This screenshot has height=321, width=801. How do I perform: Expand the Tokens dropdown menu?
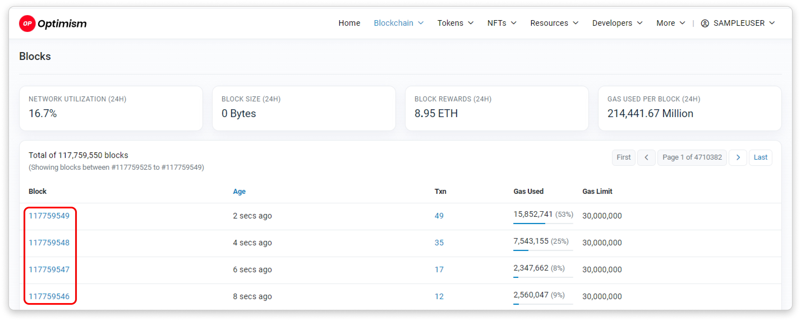[x=455, y=23]
